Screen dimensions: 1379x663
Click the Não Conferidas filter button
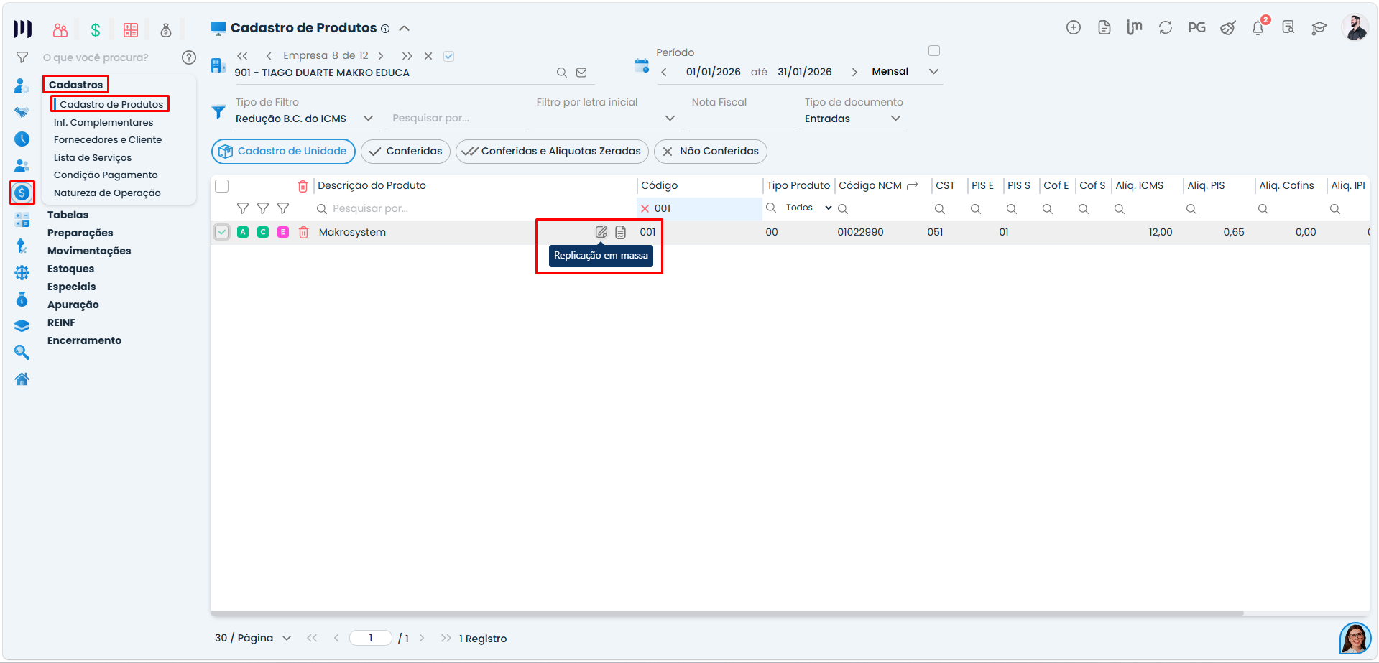pos(711,152)
